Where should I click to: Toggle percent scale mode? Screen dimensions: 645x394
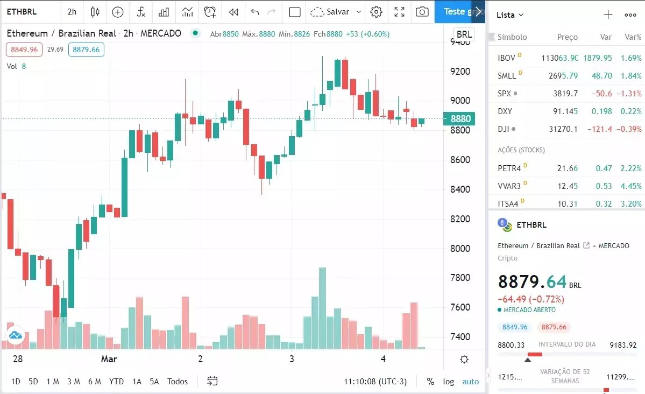pos(430,381)
